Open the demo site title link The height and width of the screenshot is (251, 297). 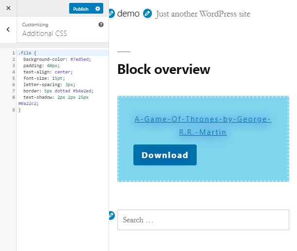(129, 14)
